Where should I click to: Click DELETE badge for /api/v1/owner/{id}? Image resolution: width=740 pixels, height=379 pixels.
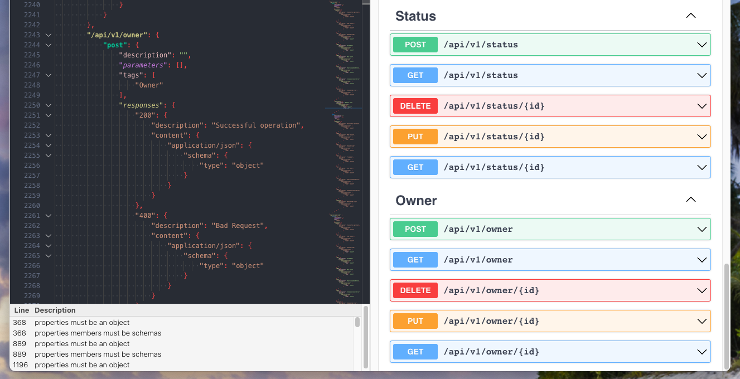click(415, 290)
